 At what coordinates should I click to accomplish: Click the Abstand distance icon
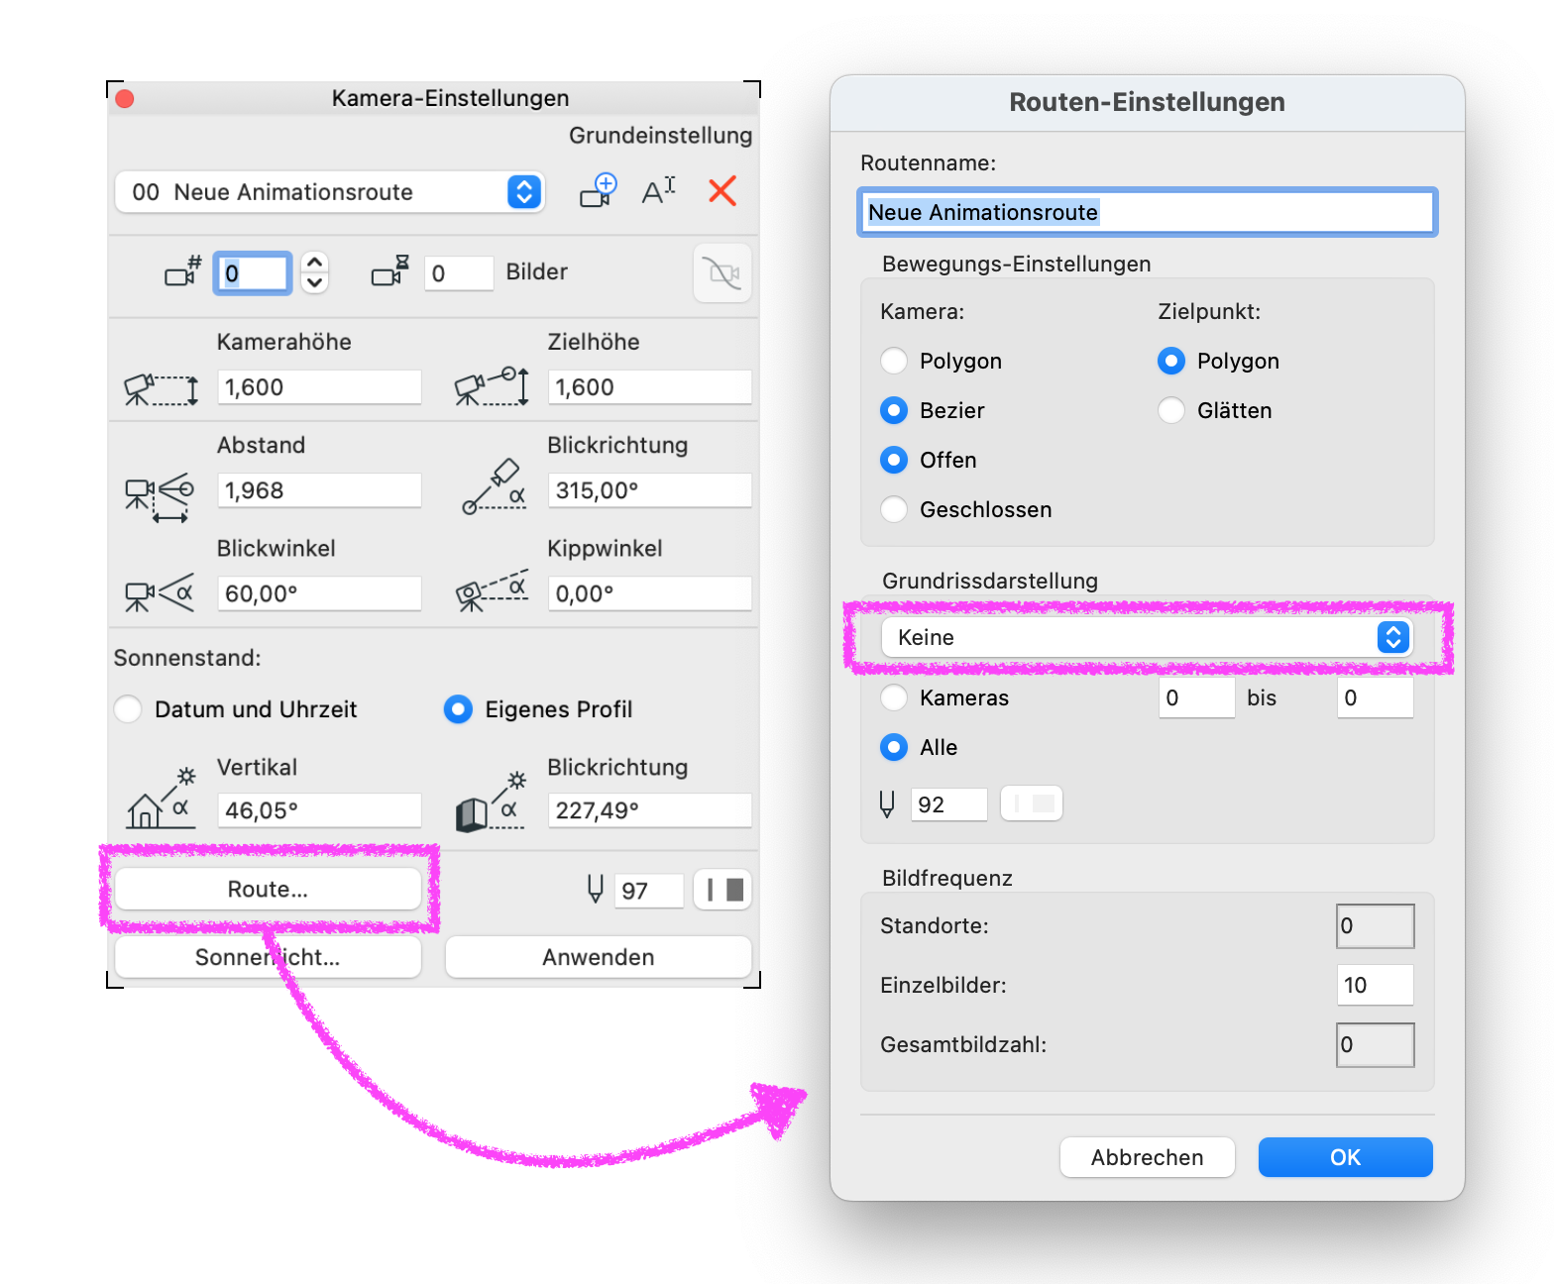click(159, 496)
